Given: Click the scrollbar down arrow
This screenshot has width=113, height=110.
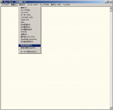Looking at the screenshot, I should [x=111, y=108].
